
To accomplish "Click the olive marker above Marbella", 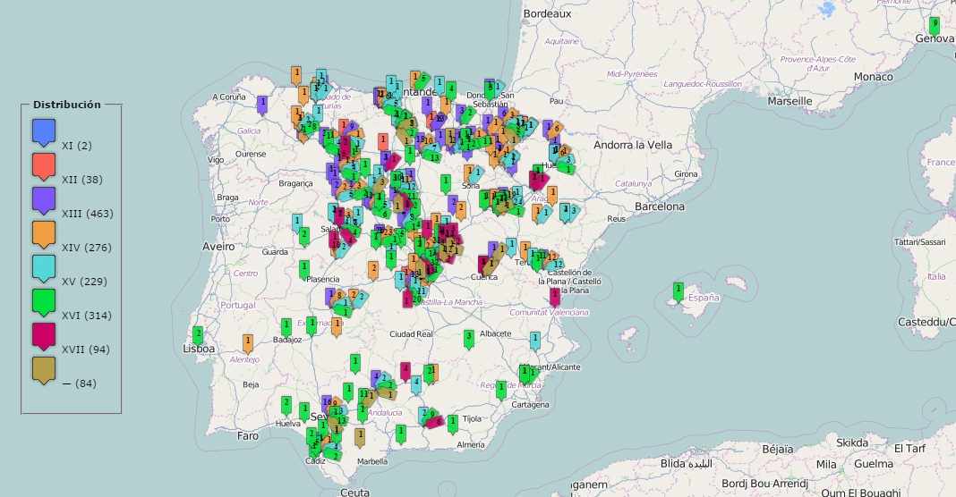I will coord(360,436).
